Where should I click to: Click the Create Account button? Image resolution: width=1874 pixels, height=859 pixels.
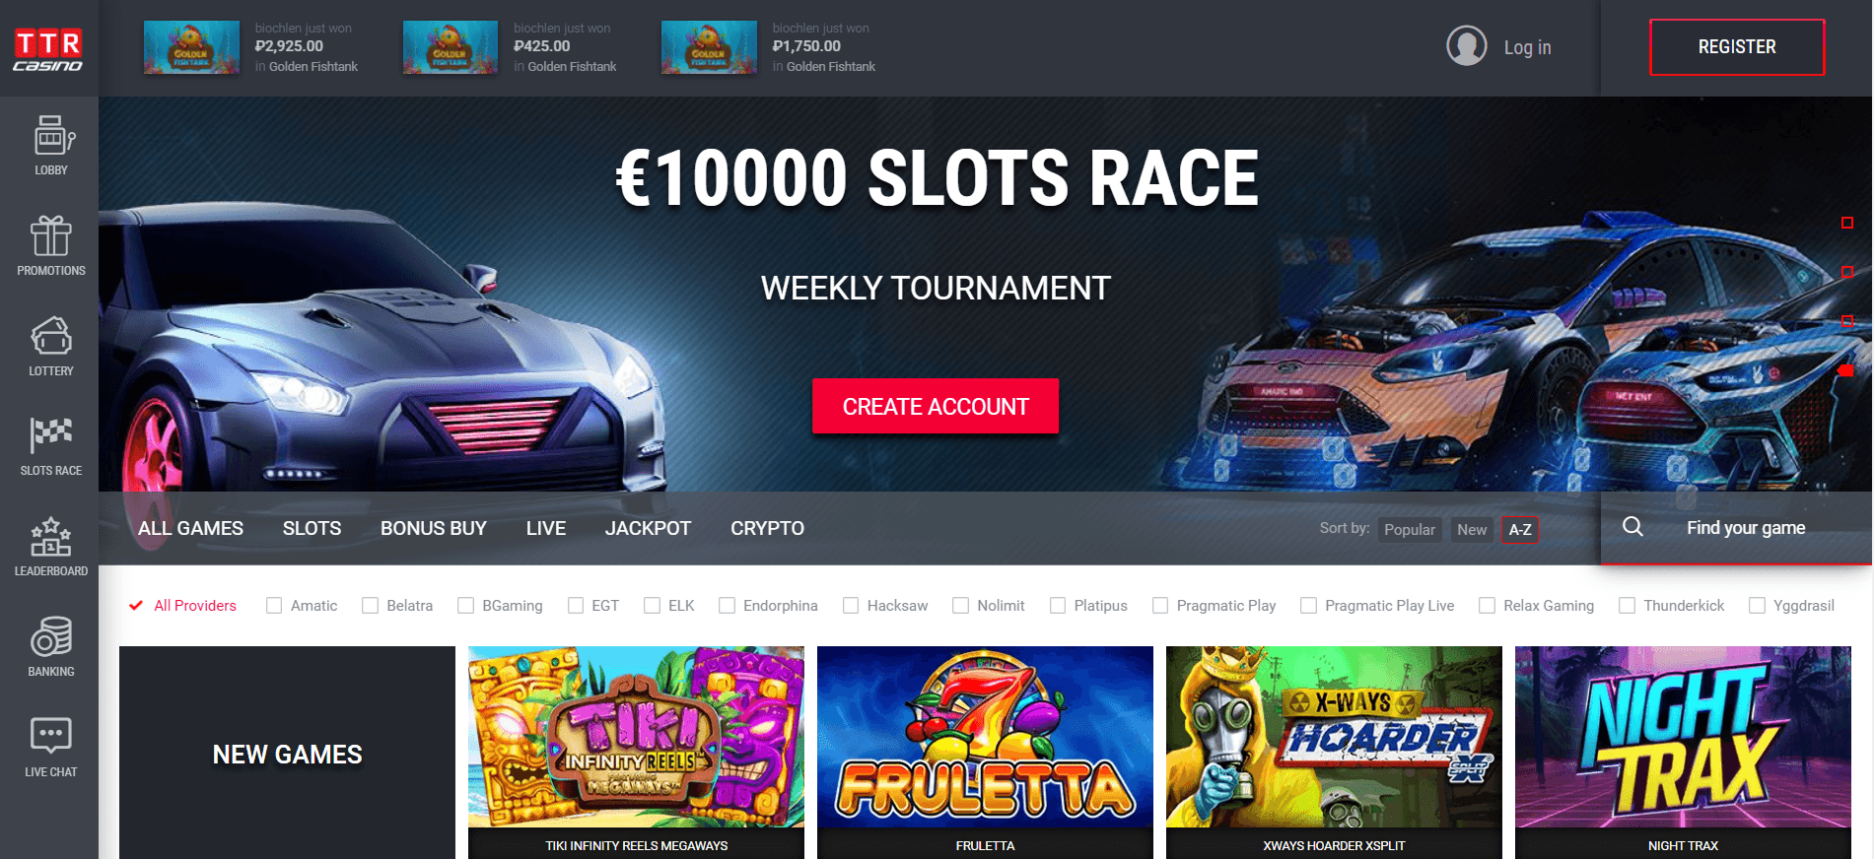[936, 406]
